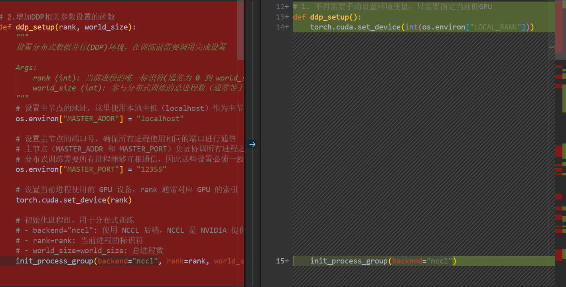566x287 pixels.
Task: Click docstring line '设置分布式数据并行(DDP)环境'
Action: point(121,47)
